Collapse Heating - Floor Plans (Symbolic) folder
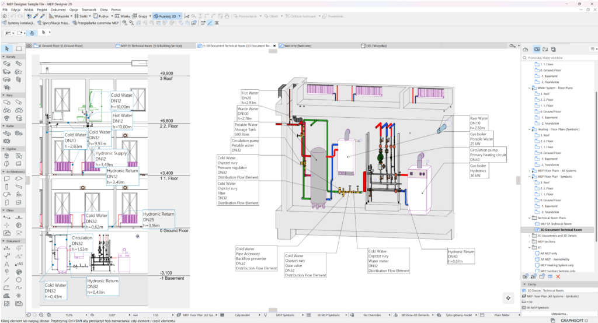Viewport: 598px width, 323px height. click(x=529, y=129)
